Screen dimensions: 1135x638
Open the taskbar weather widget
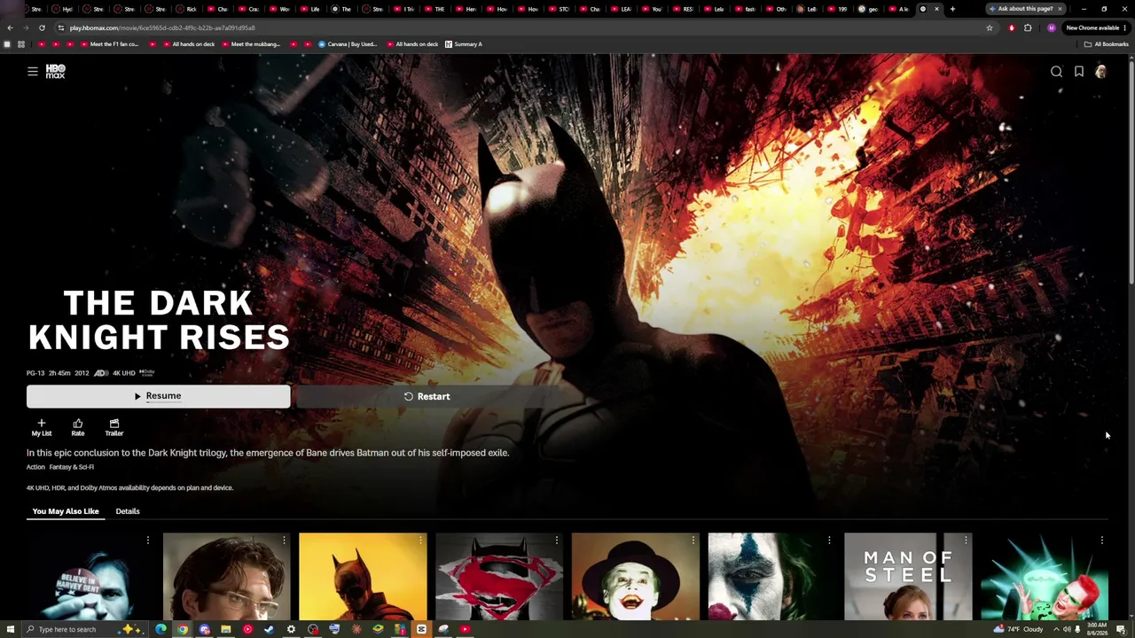tap(1018, 629)
